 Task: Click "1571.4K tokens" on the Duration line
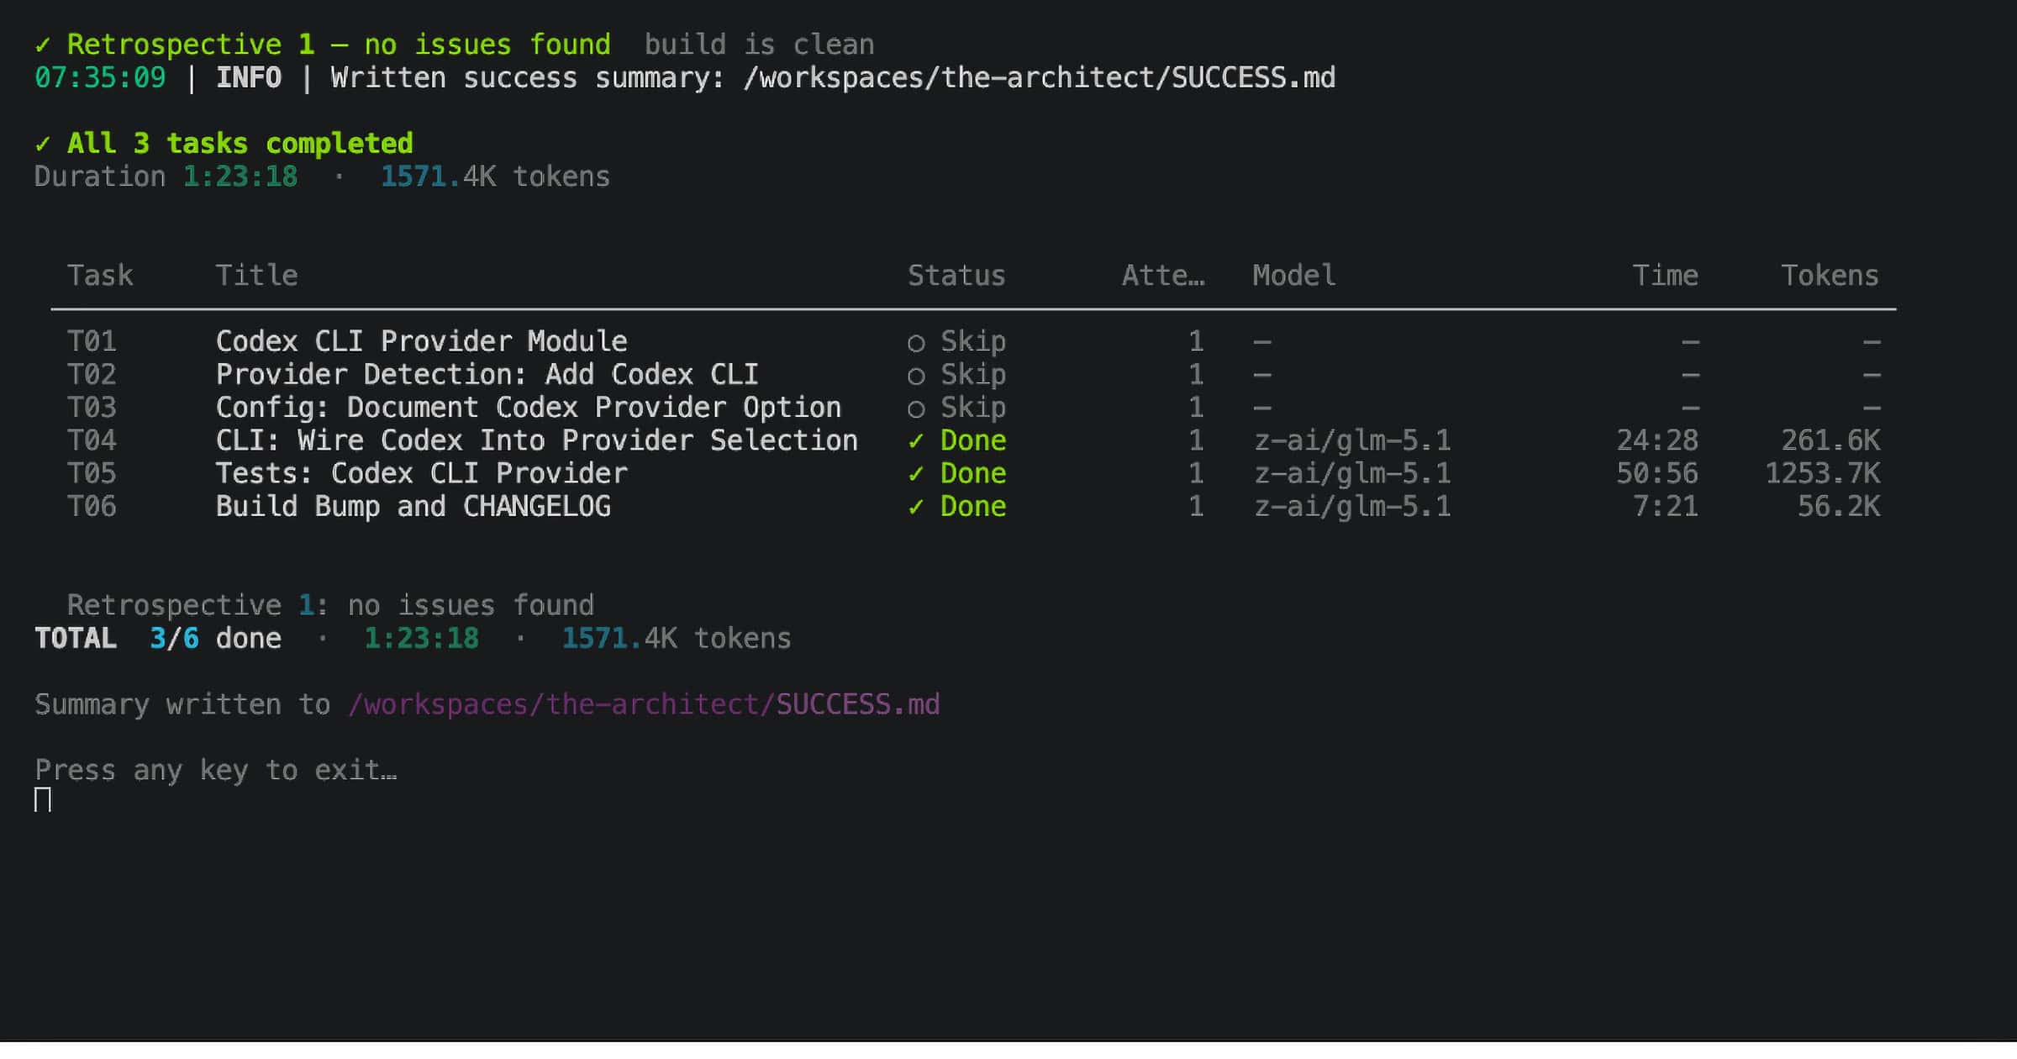[x=495, y=176]
